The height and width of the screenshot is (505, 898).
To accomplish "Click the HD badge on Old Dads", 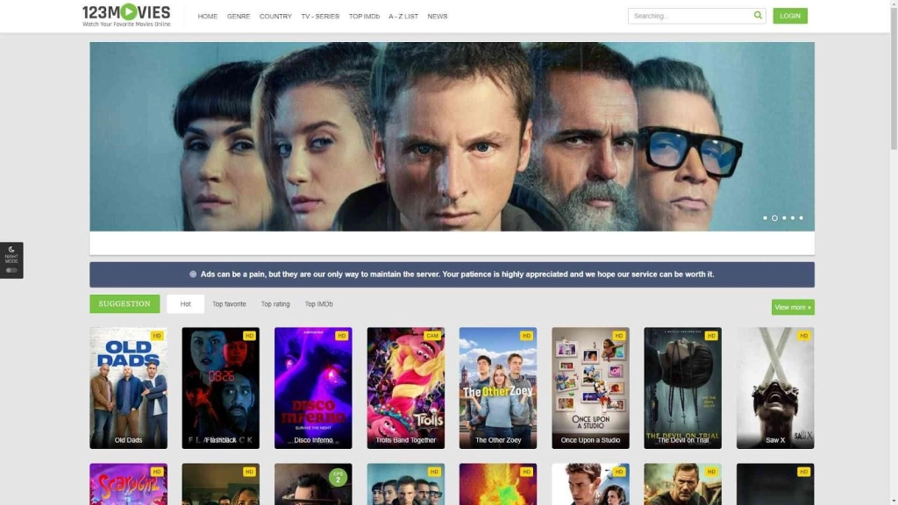I will pos(157,336).
